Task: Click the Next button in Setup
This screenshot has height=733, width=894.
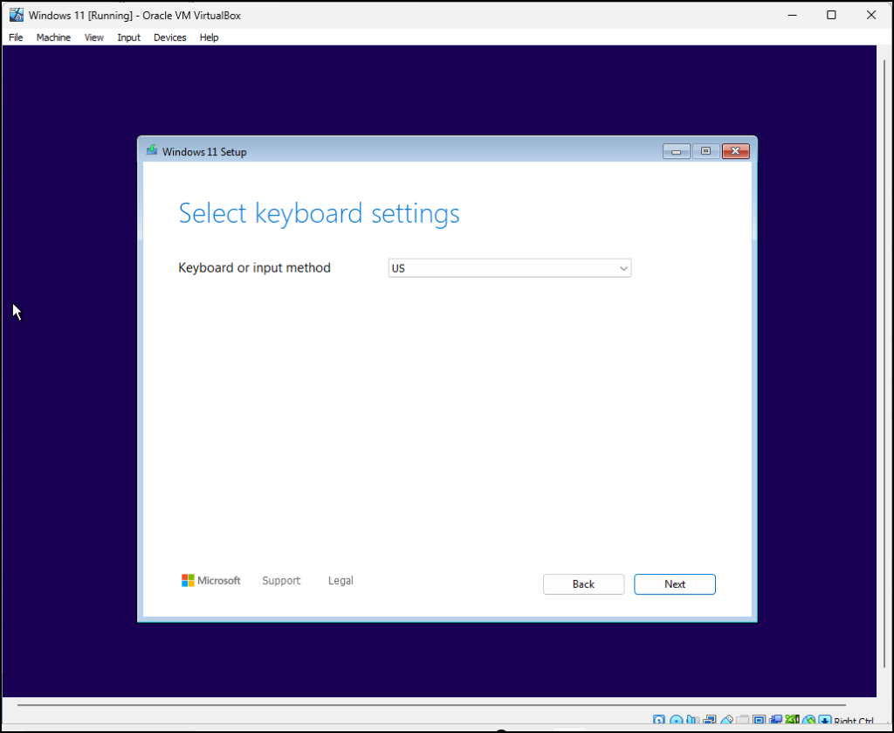Action: 675,584
